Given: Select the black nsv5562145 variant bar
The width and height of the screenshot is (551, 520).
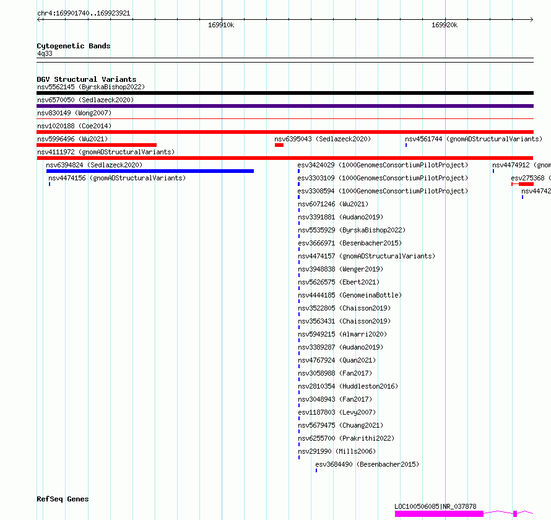Looking at the screenshot, I should coord(285,93).
